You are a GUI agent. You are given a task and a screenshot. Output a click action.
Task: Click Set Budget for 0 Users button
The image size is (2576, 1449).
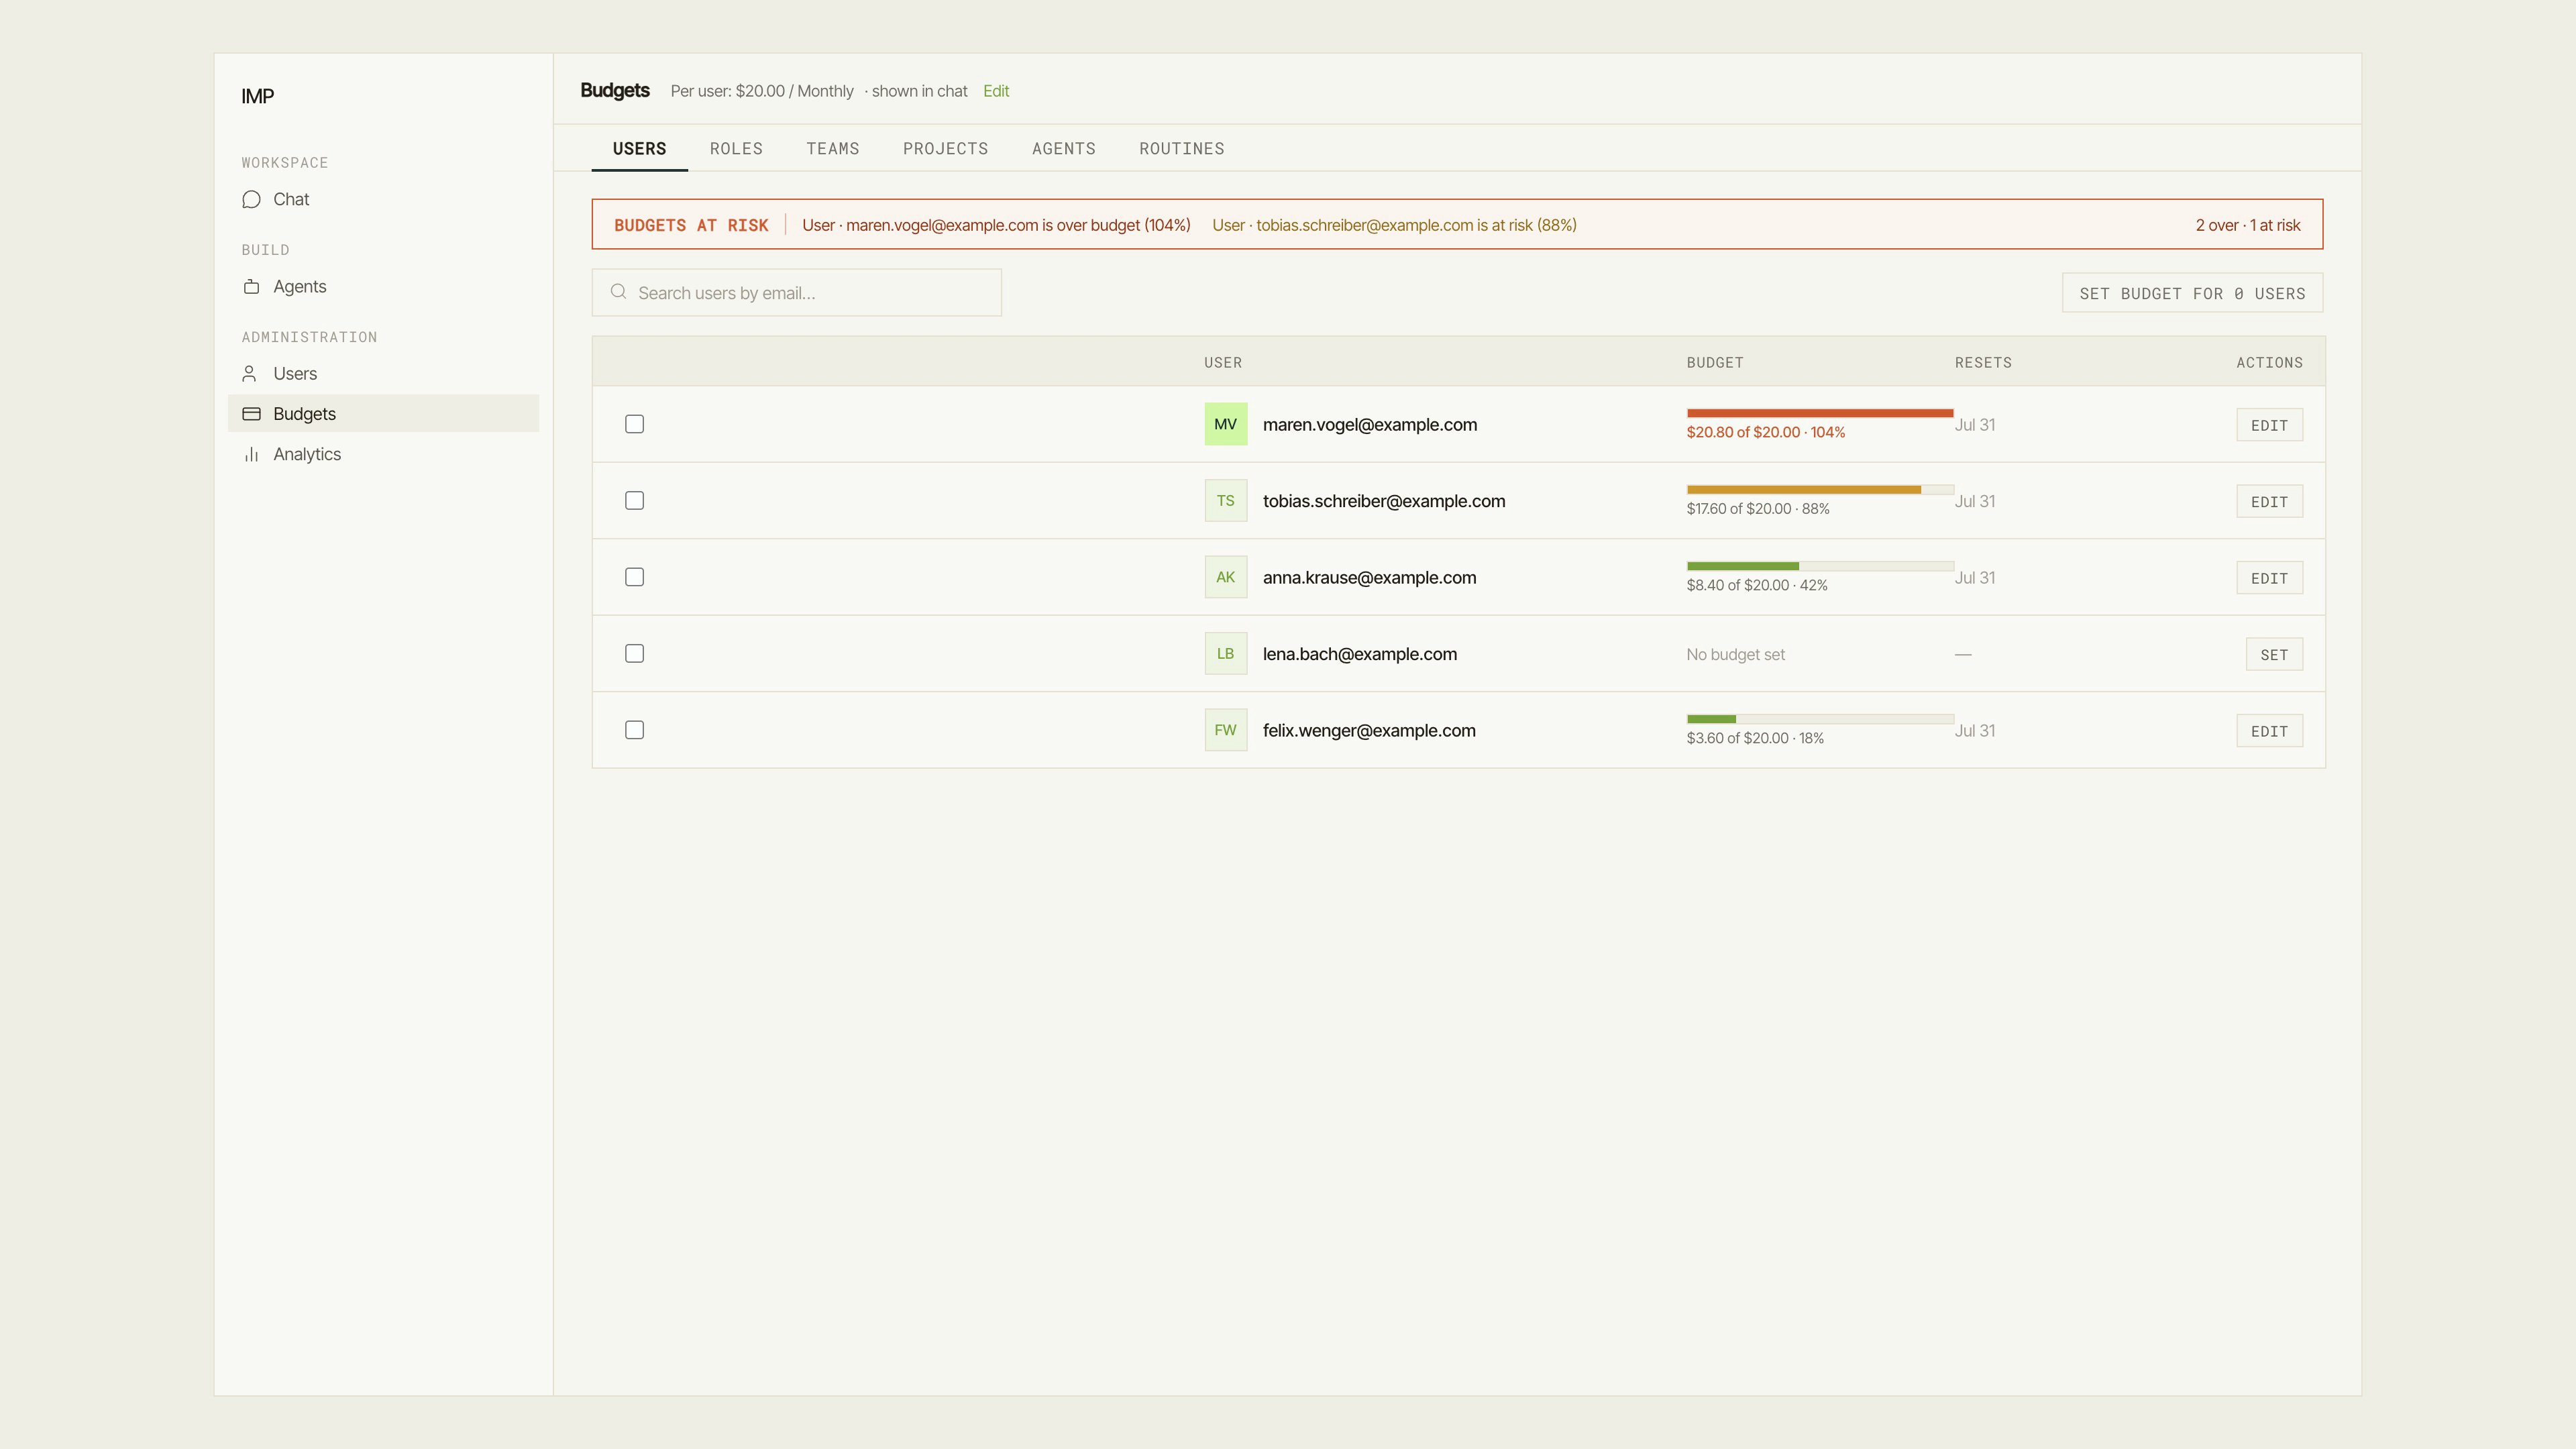click(2192, 293)
